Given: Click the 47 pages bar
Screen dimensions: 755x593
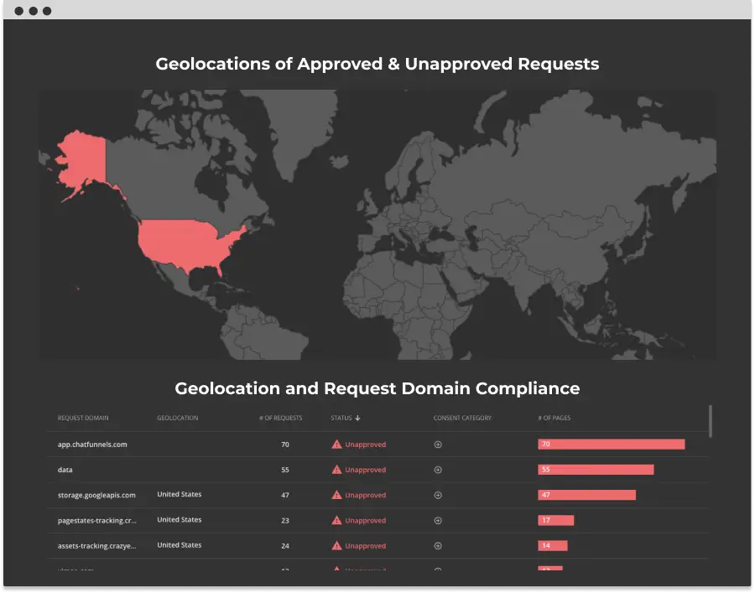Looking at the screenshot, I should point(586,495).
